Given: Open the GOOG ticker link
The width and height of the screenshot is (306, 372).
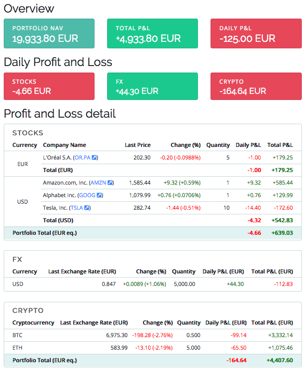Looking at the screenshot, I should 87,195.
